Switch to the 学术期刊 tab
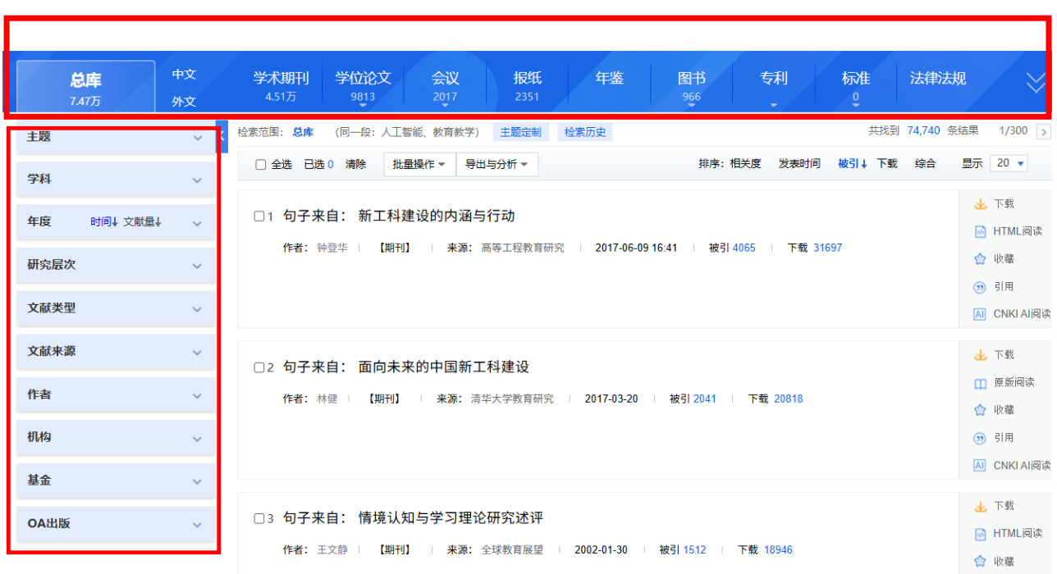1057x574 pixels. tap(281, 85)
